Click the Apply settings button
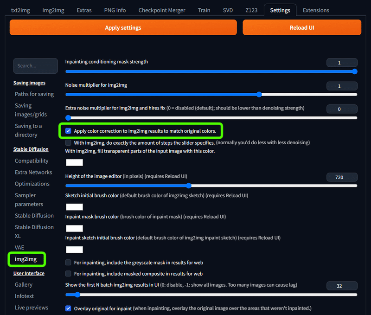 pos(123,27)
